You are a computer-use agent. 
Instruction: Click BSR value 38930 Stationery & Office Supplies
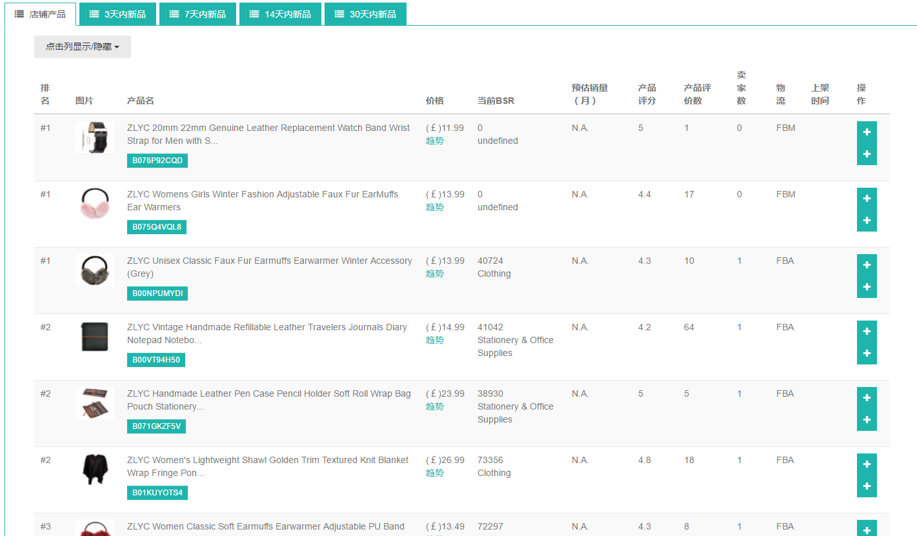pyautogui.click(x=516, y=406)
